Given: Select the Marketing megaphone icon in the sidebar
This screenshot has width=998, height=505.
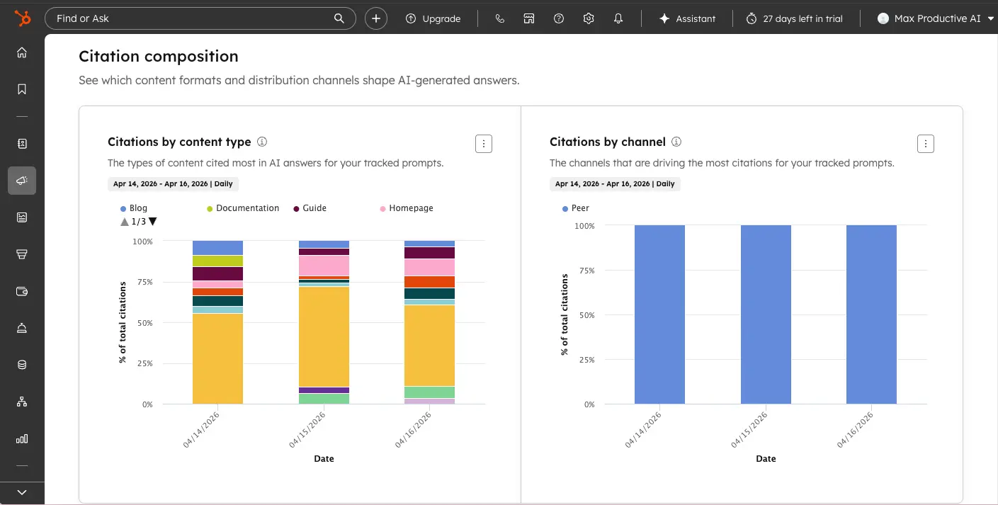Looking at the screenshot, I should [21, 181].
